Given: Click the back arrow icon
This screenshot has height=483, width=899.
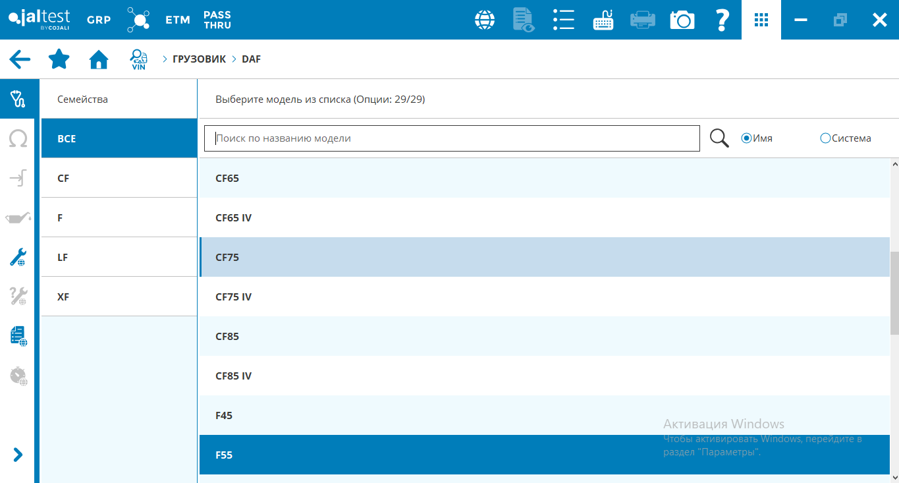Looking at the screenshot, I should 20,59.
